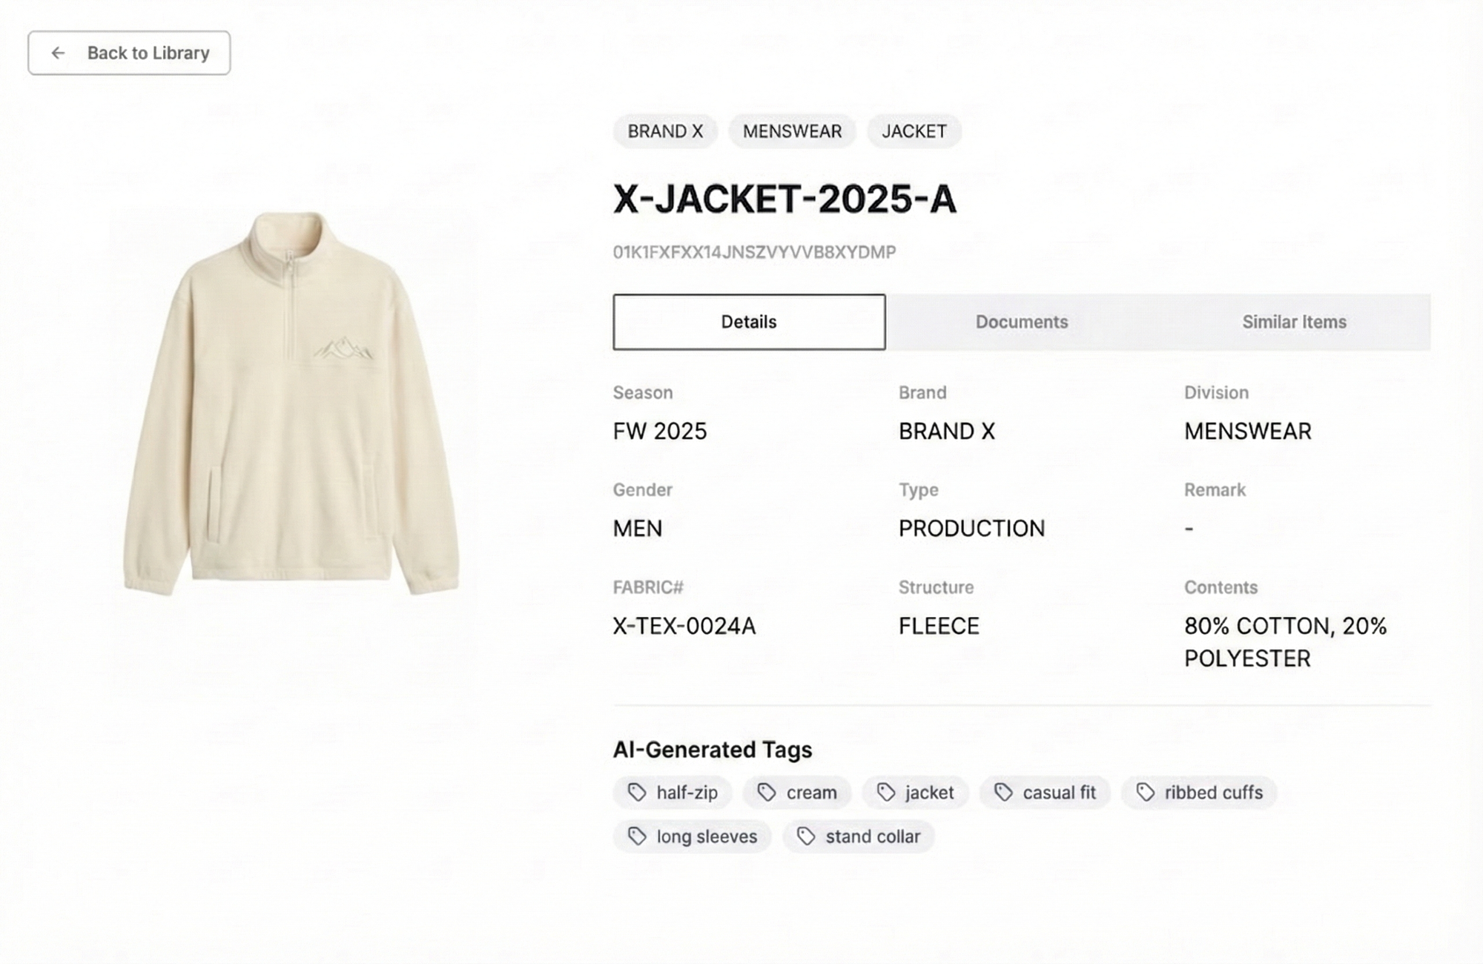1483x964 pixels.
Task: Click the tag icon beside ribbed cuffs
Action: [x=1146, y=793]
